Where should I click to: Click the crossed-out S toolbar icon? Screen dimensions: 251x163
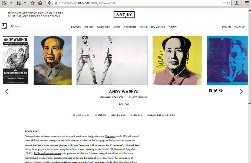(x=5, y=3)
